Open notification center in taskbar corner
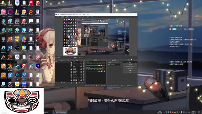Screen dimensions: 202x114 pyautogui.click(x=199, y=112)
